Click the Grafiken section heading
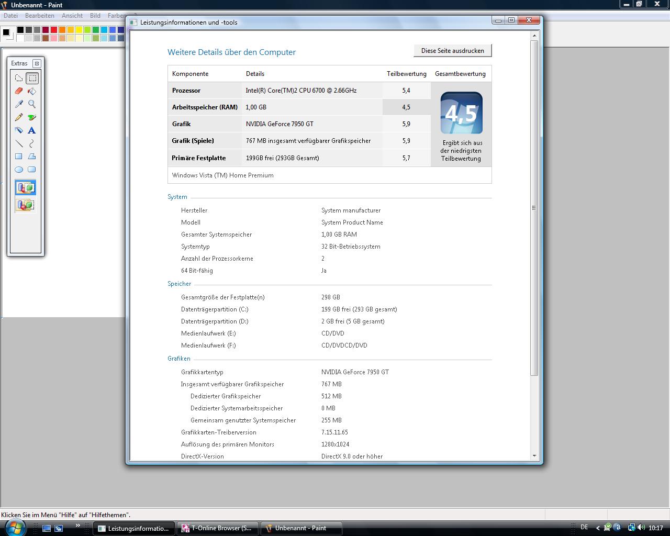The height and width of the screenshot is (536, 670). pos(179,359)
